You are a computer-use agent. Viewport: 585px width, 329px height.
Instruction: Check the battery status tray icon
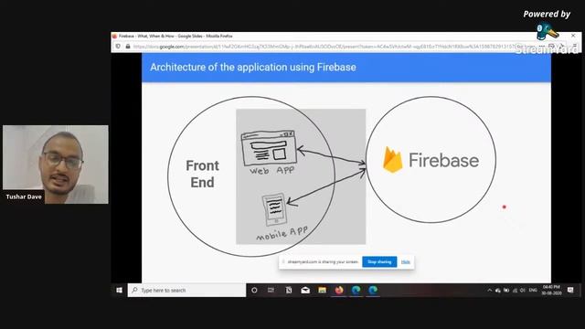click(506, 291)
